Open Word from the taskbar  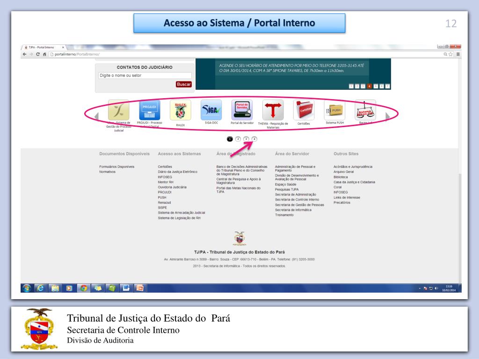coord(126,288)
